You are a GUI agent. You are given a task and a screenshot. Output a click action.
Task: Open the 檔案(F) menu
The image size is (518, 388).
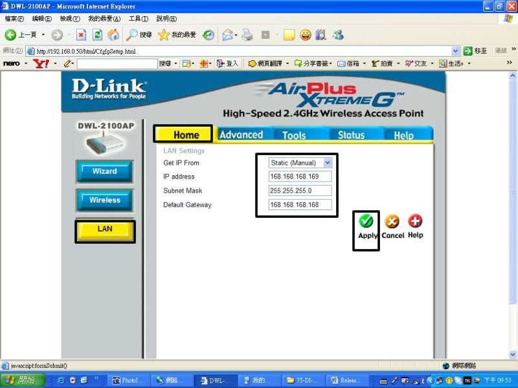(x=14, y=19)
